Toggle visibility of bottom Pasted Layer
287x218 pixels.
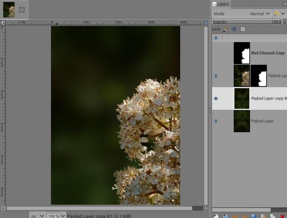pos(216,121)
